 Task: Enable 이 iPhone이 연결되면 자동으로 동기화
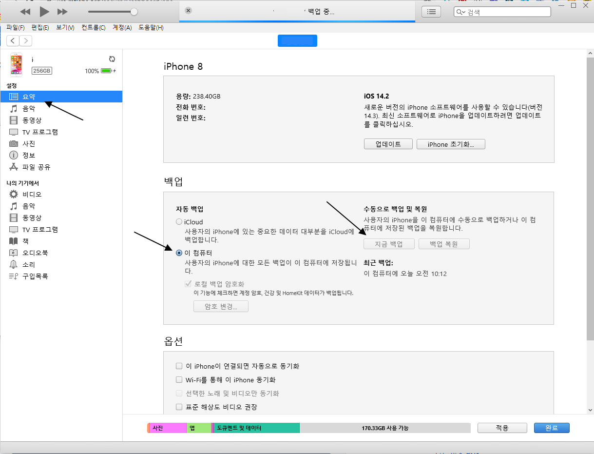[179, 366]
